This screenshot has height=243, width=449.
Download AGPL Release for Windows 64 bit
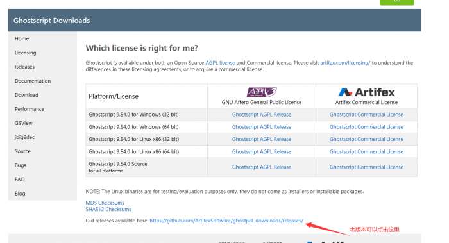(262, 127)
